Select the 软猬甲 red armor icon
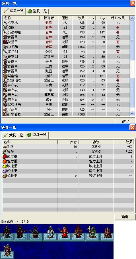Screen dimensions: 136x259 pyautogui.click(x=5, y=42)
